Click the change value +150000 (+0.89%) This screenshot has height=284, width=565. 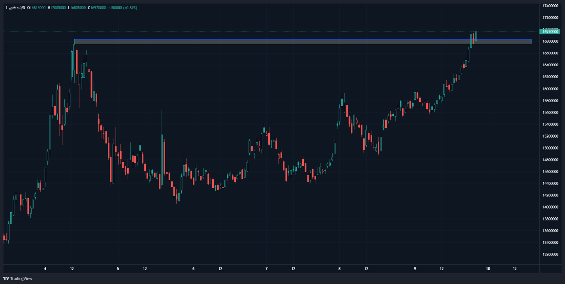(x=122, y=8)
